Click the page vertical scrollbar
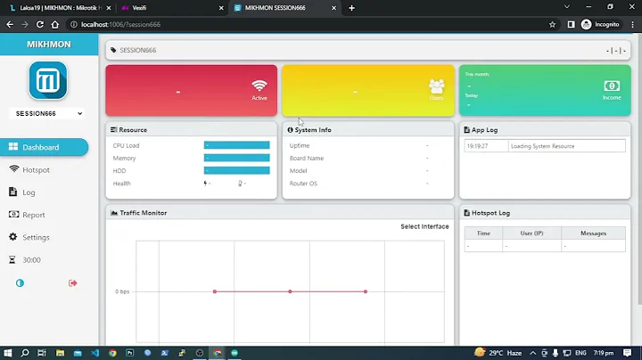The width and height of the screenshot is (642, 360). pyautogui.click(x=639, y=170)
